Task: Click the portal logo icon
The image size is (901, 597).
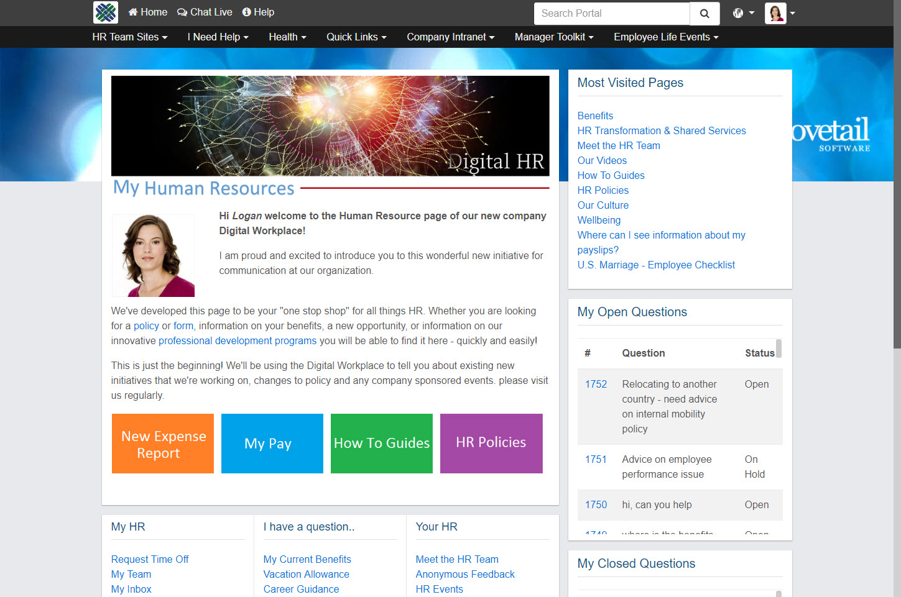Action: coord(106,12)
